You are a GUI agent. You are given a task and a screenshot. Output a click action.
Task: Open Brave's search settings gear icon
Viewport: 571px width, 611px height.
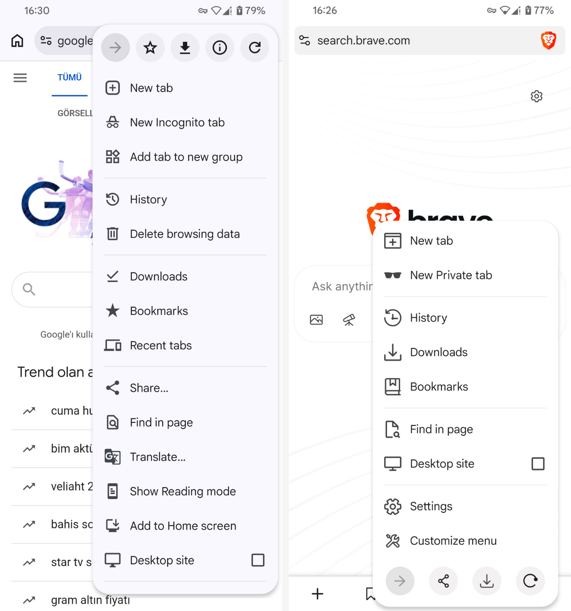click(537, 96)
